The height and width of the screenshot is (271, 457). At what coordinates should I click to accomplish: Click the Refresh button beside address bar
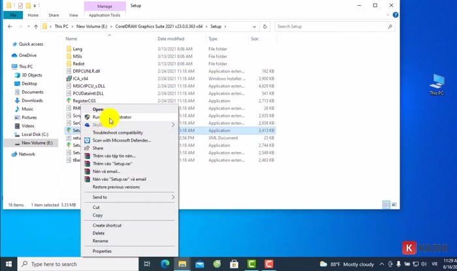point(266,27)
